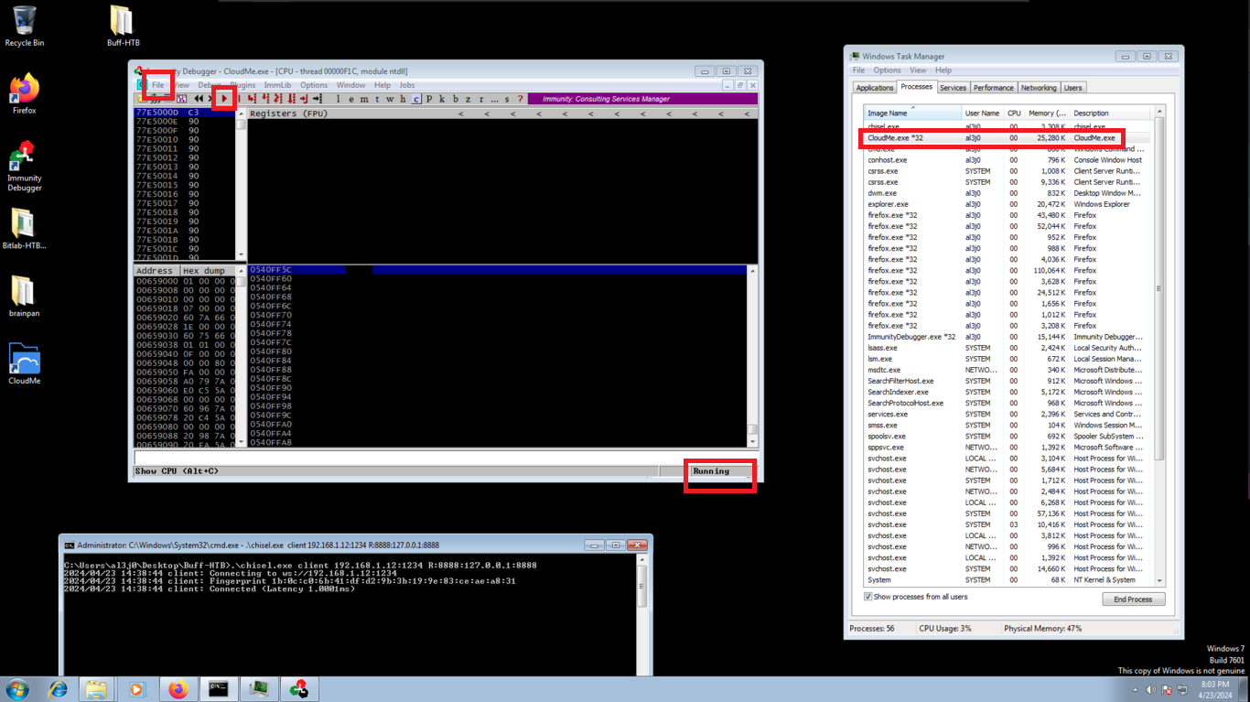
Task: Click the Step over toolbar icon
Action: pos(265,99)
